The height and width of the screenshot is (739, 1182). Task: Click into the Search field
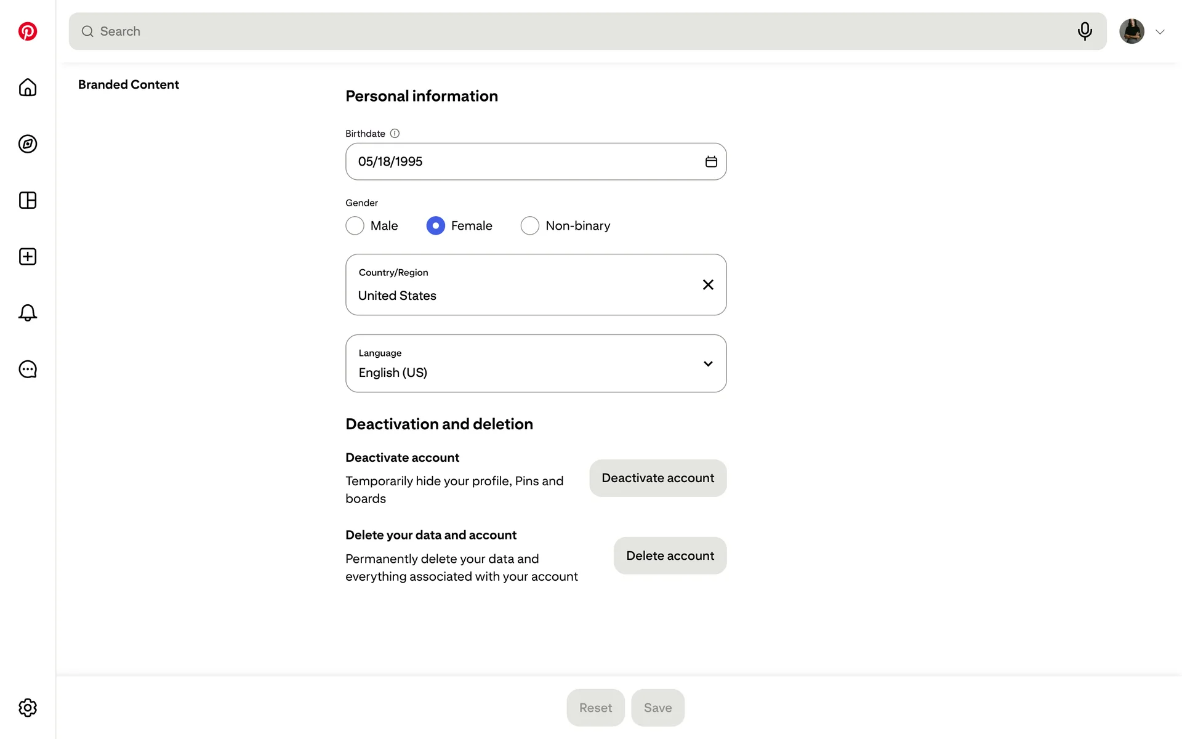coord(554,31)
